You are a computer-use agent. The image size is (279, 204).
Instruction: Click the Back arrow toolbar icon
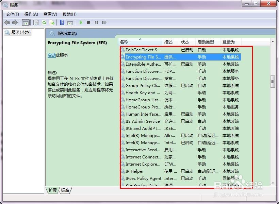point(7,22)
